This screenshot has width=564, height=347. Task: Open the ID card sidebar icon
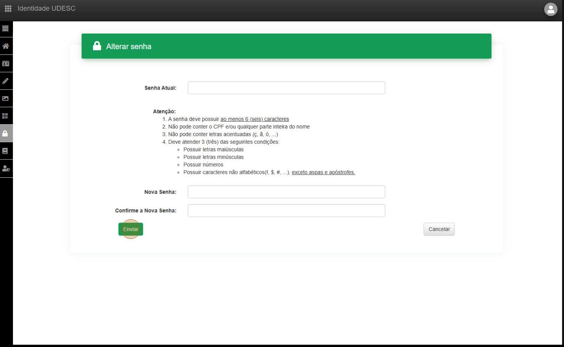point(6,64)
